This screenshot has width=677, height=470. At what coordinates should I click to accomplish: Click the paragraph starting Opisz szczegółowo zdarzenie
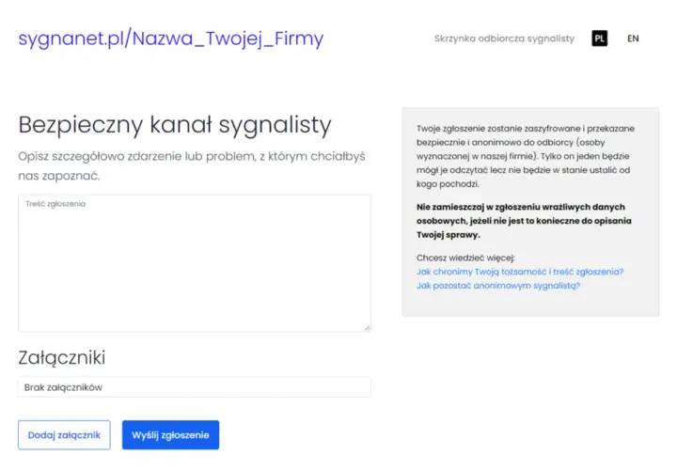tap(192, 166)
